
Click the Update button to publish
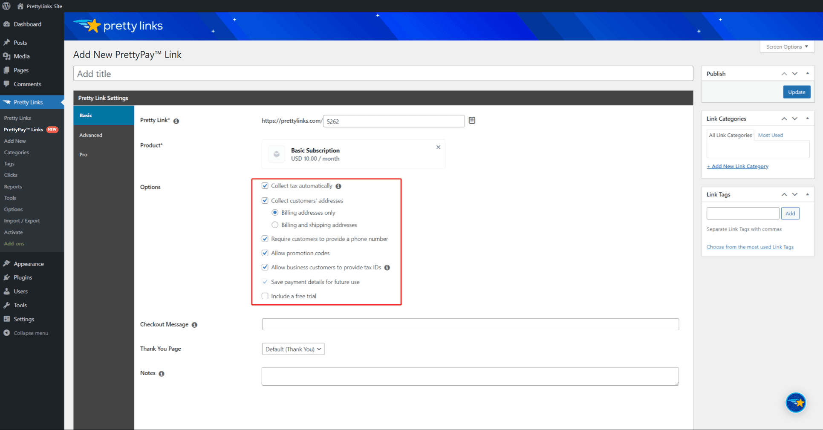tap(796, 92)
